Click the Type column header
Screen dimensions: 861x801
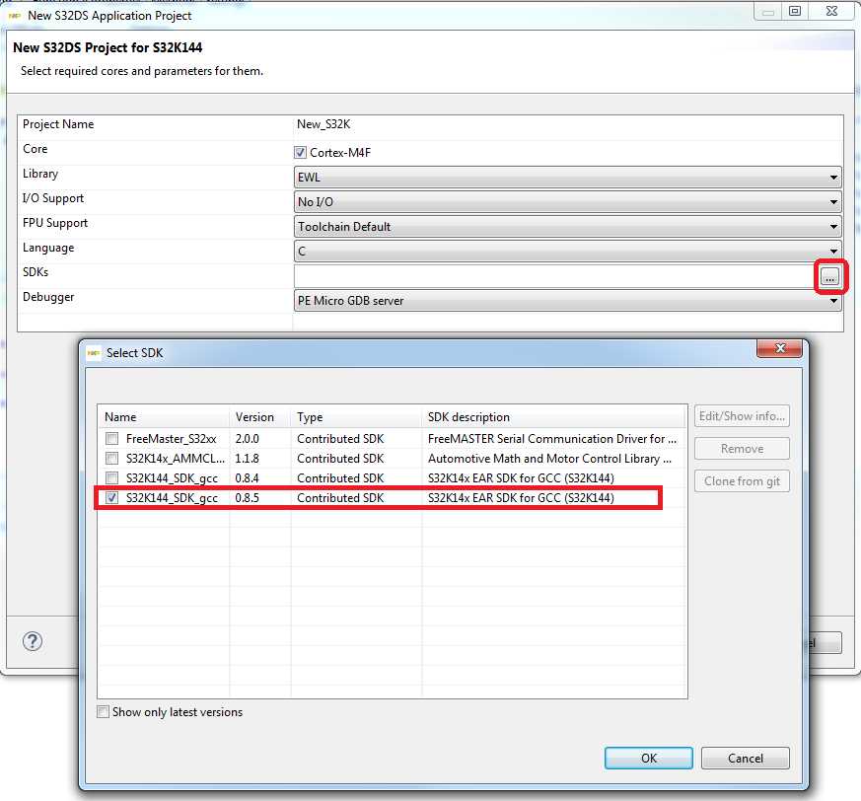356,417
